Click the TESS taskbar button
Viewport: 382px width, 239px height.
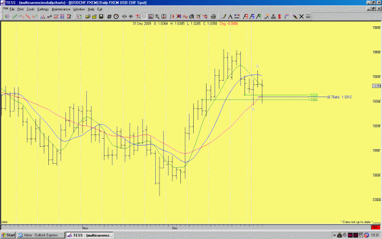point(89,235)
